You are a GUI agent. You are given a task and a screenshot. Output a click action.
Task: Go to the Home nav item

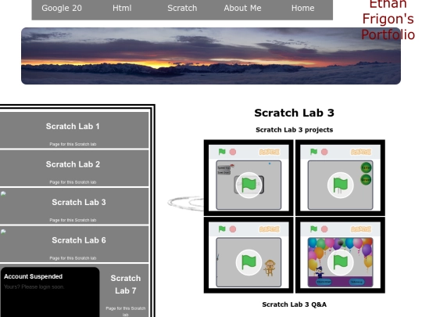(302, 8)
